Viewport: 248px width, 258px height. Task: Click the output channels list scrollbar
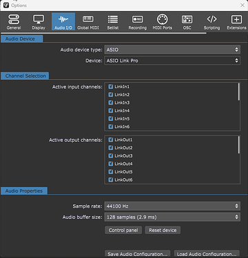239,144
